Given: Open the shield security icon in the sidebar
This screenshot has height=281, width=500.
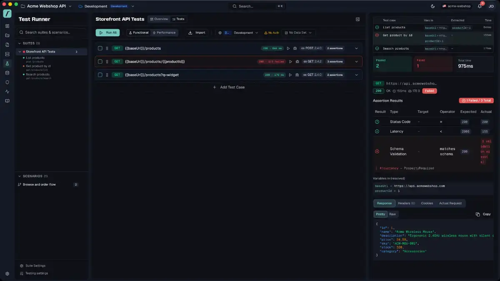Looking at the screenshot, I should 7,82.
